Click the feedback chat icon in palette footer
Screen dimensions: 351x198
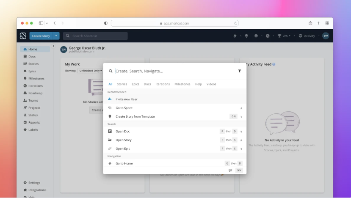click(x=230, y=170)
